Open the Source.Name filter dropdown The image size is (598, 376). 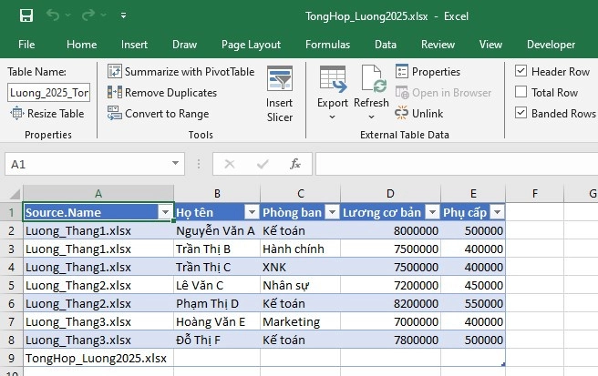click(166, 212)
